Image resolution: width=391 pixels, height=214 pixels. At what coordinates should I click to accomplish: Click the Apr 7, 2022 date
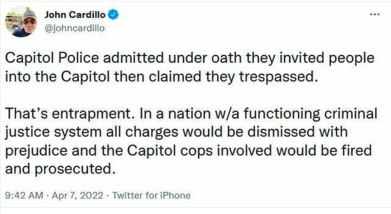pos(77,196)
